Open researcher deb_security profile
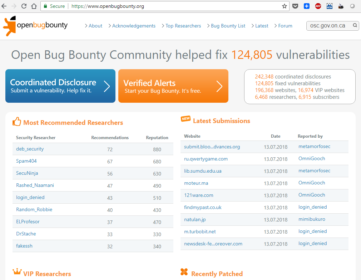Image resolution: width=361 pixels, height=280 pixels. [x=30, y=149]
